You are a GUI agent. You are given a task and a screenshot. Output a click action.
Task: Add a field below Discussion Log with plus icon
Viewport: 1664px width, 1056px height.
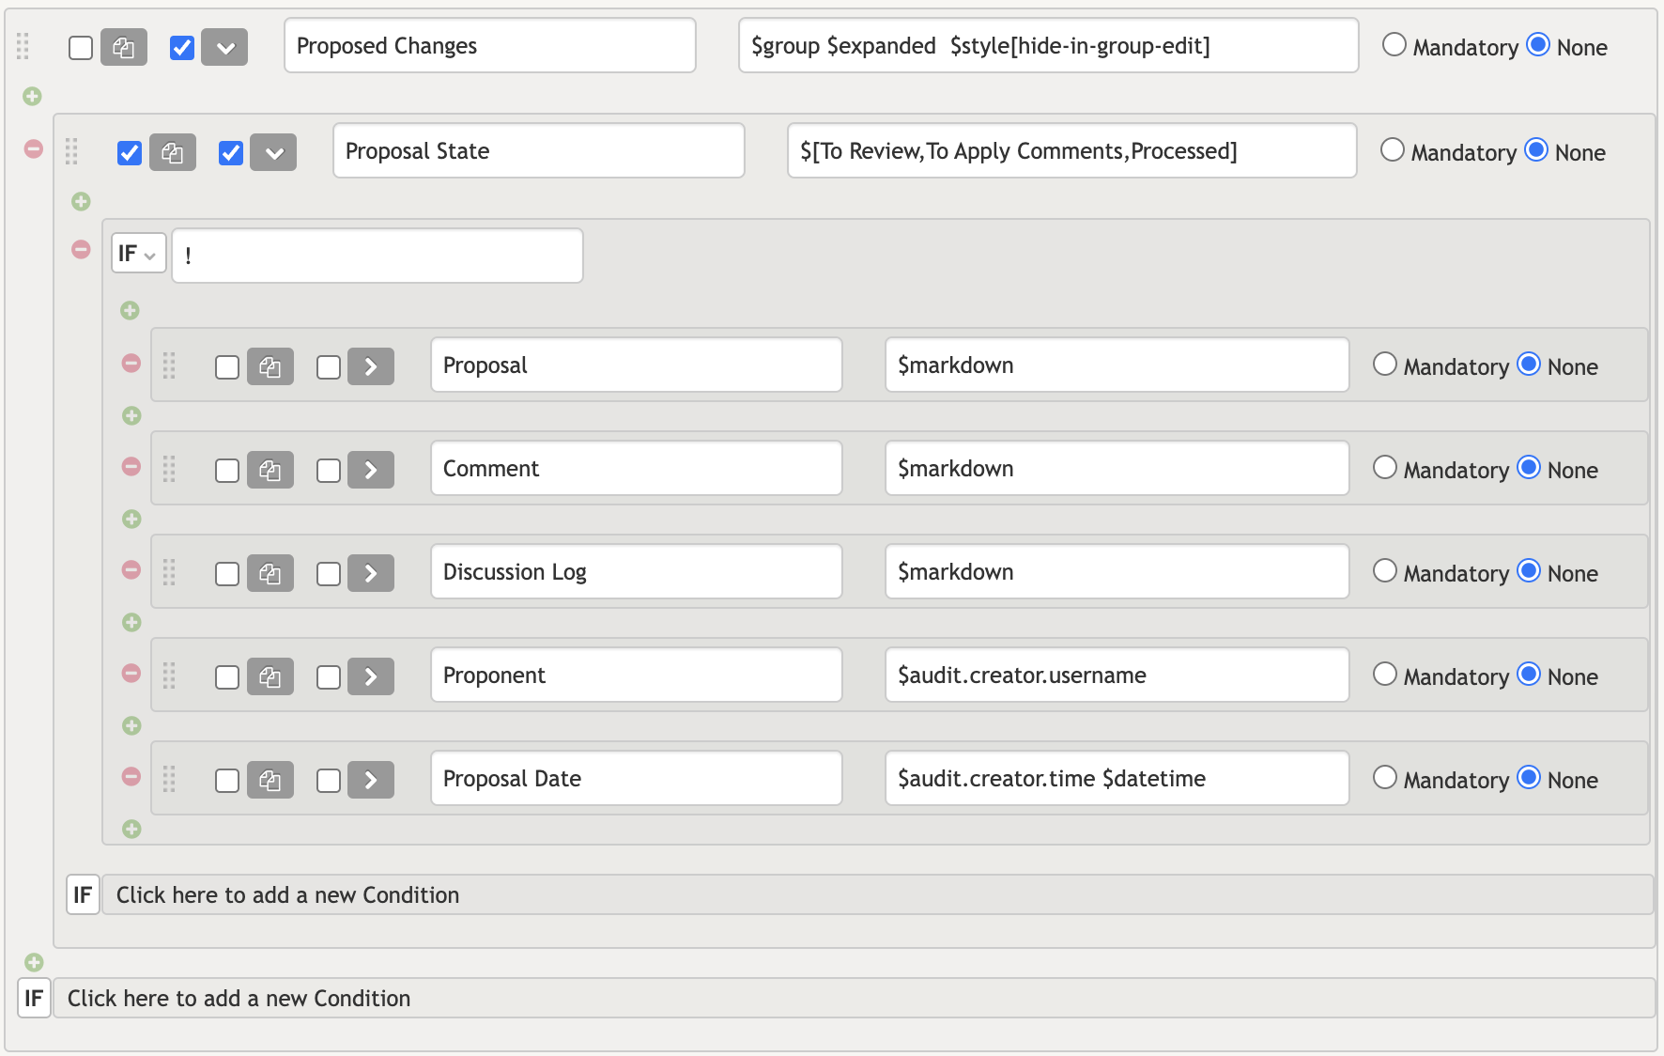pos(131,622)
